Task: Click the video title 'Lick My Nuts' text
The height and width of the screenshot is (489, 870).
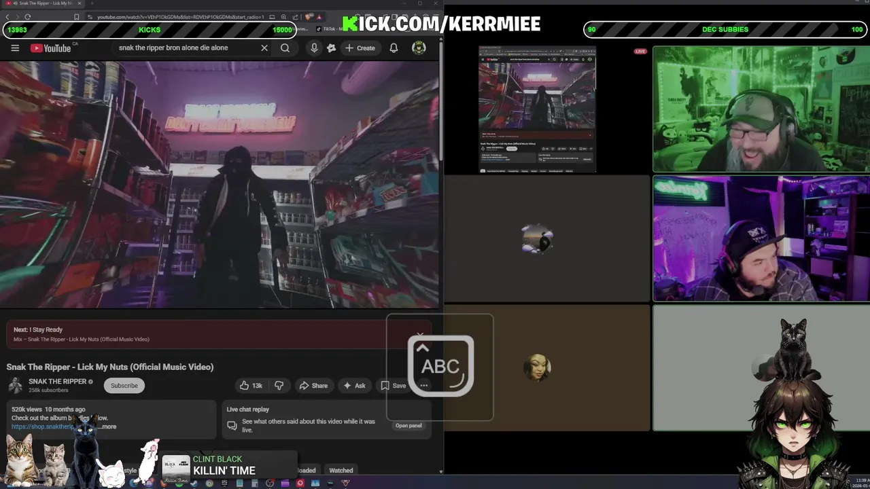Action: 101,367
